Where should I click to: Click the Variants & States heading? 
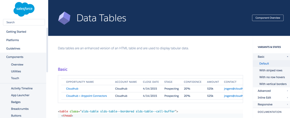click(x=269, y=47)
